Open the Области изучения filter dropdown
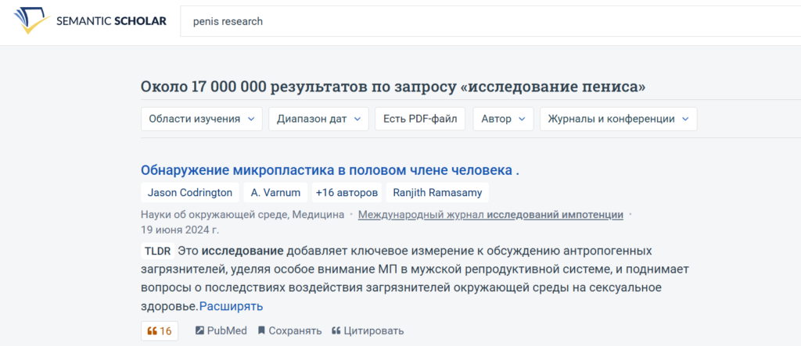 [202, 119]
